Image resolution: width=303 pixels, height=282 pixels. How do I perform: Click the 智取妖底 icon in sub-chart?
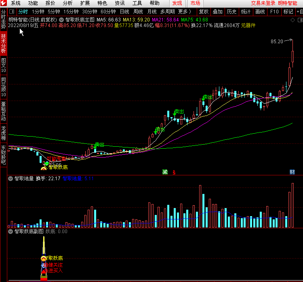(44, 259)
